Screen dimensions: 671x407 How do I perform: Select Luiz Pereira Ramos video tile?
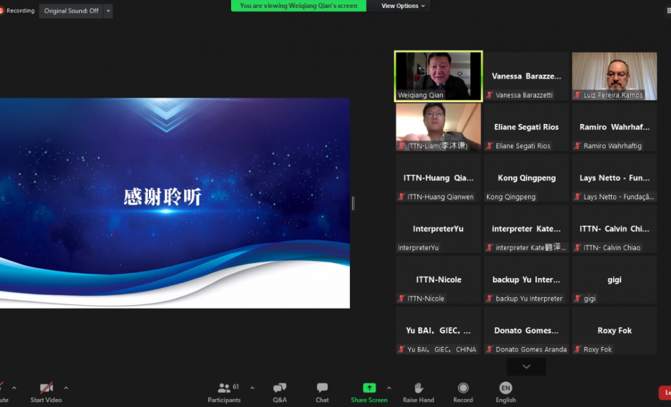pos(614,76)
